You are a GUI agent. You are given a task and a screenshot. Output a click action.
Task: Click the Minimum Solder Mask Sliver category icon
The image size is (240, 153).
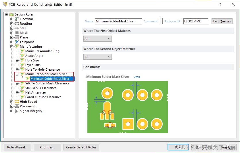click(x=22, y=74)
